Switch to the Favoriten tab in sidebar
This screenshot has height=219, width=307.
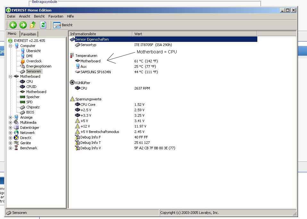pos(29,34)
